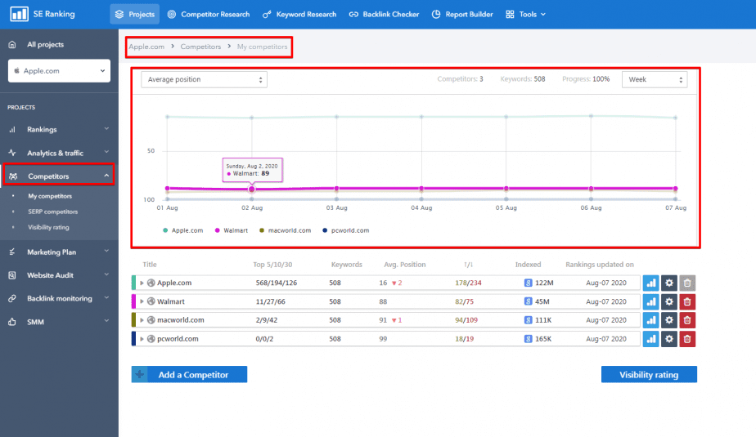Viewport: 756px width, 437px height.
Task: Expand the SMM section
Action: pyautogui.click(x=59, y=322)
